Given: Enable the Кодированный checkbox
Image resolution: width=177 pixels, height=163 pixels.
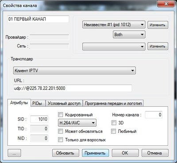Looking at the screenshot, I should (x=61, y=115).
